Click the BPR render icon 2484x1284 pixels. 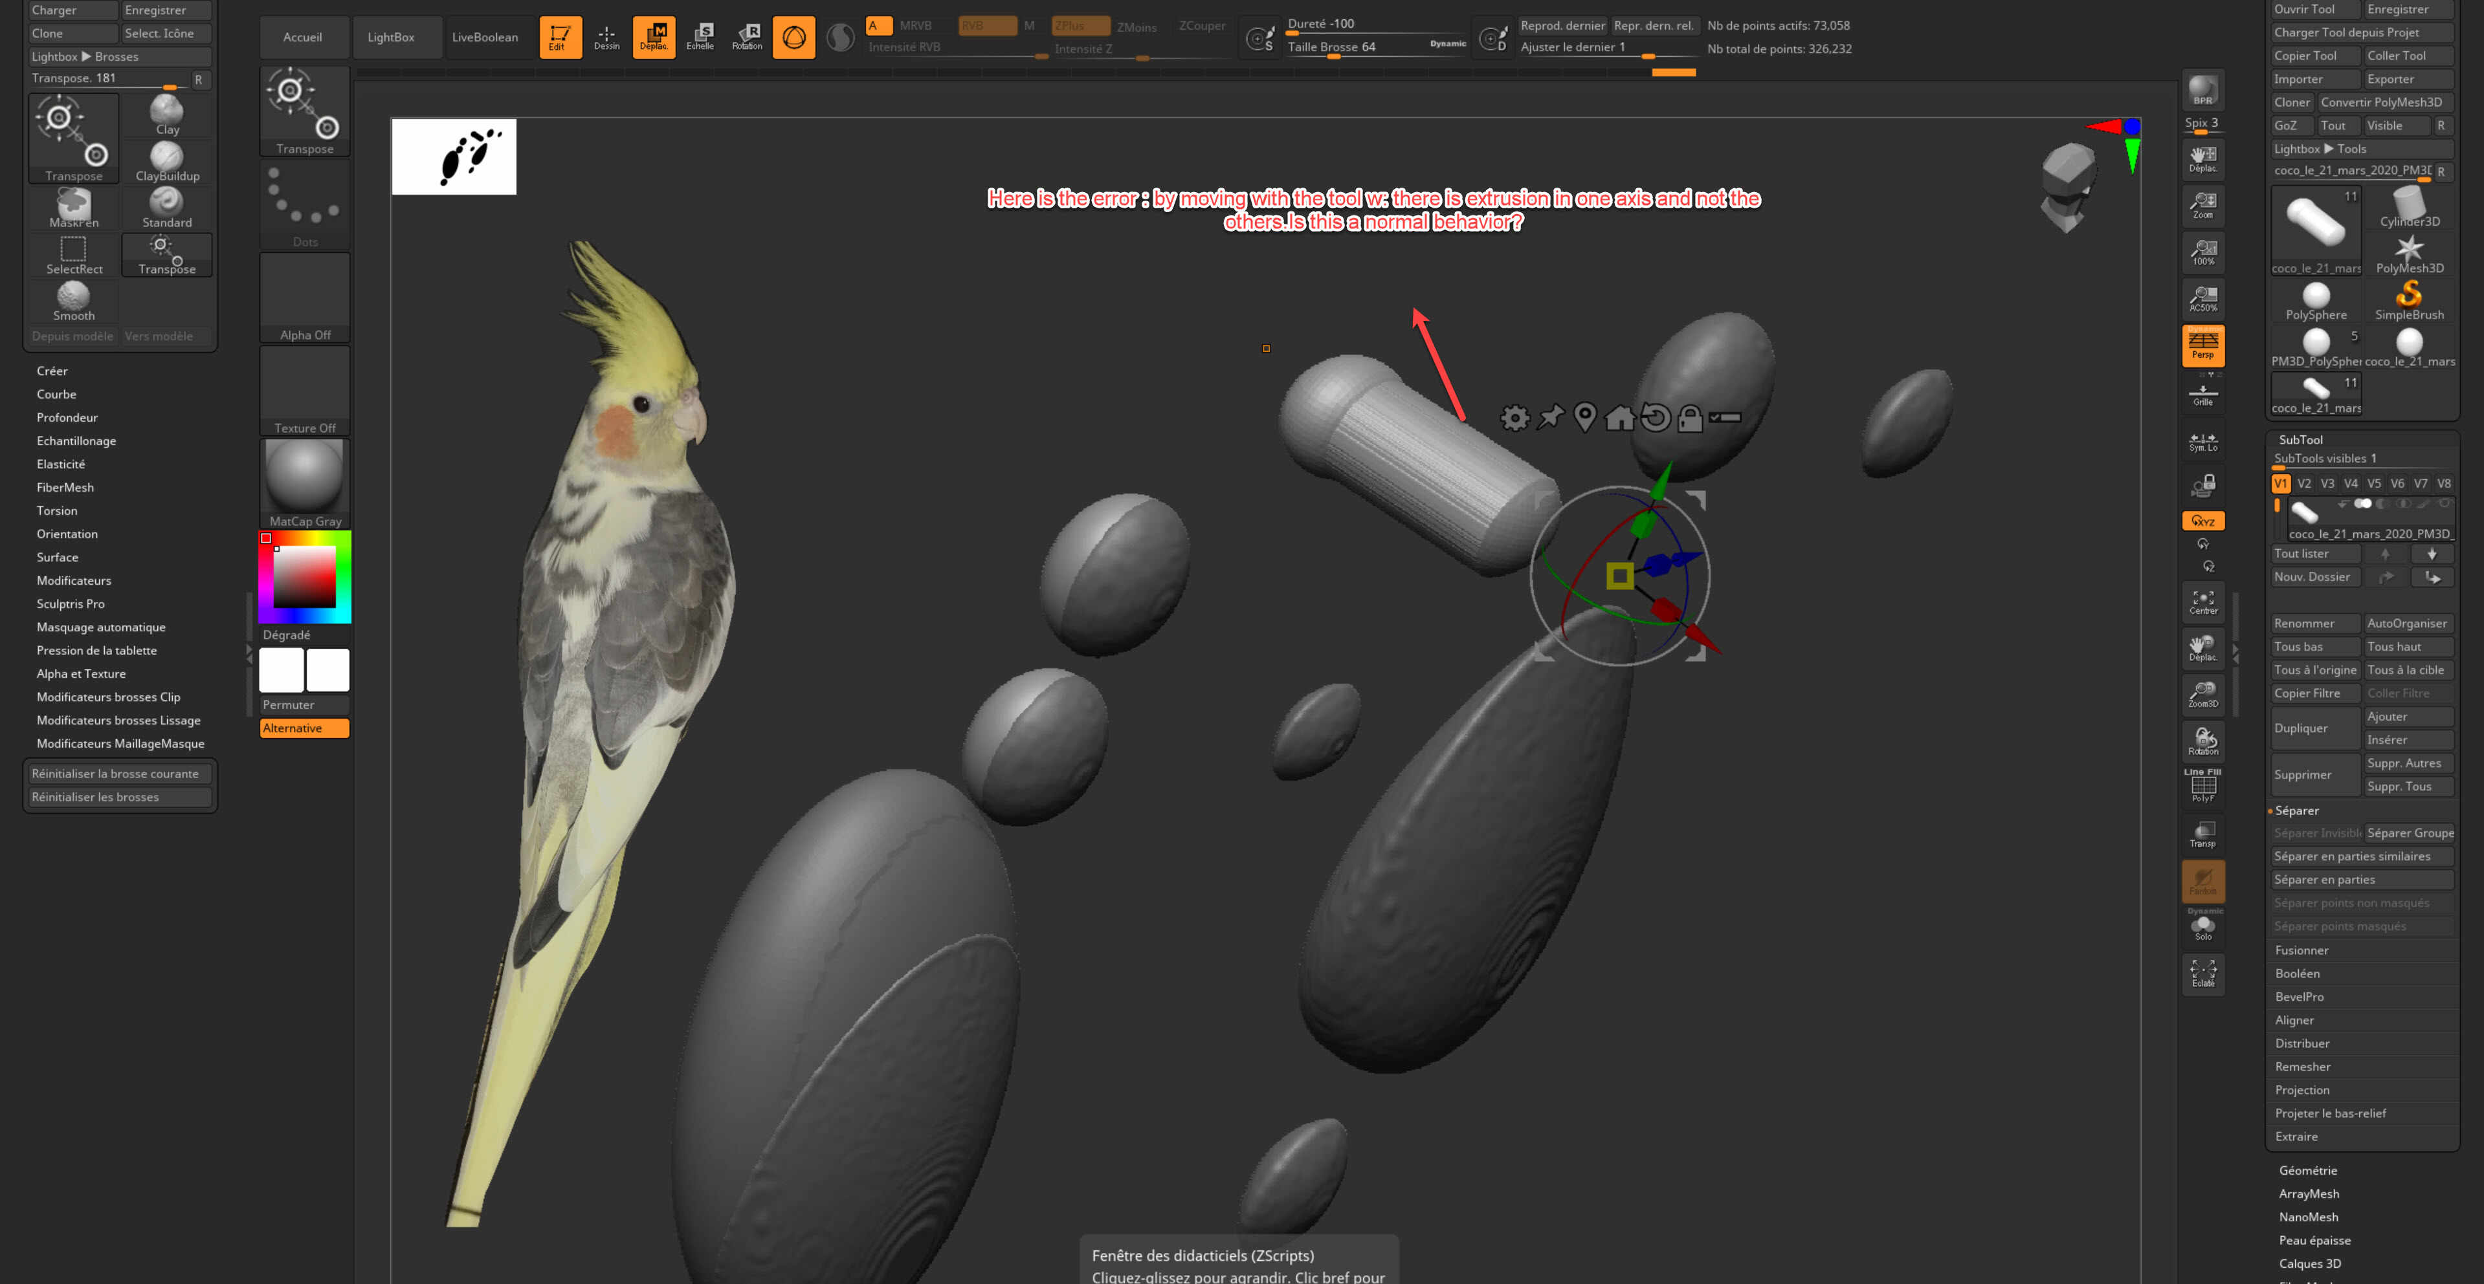point(2202,90)
